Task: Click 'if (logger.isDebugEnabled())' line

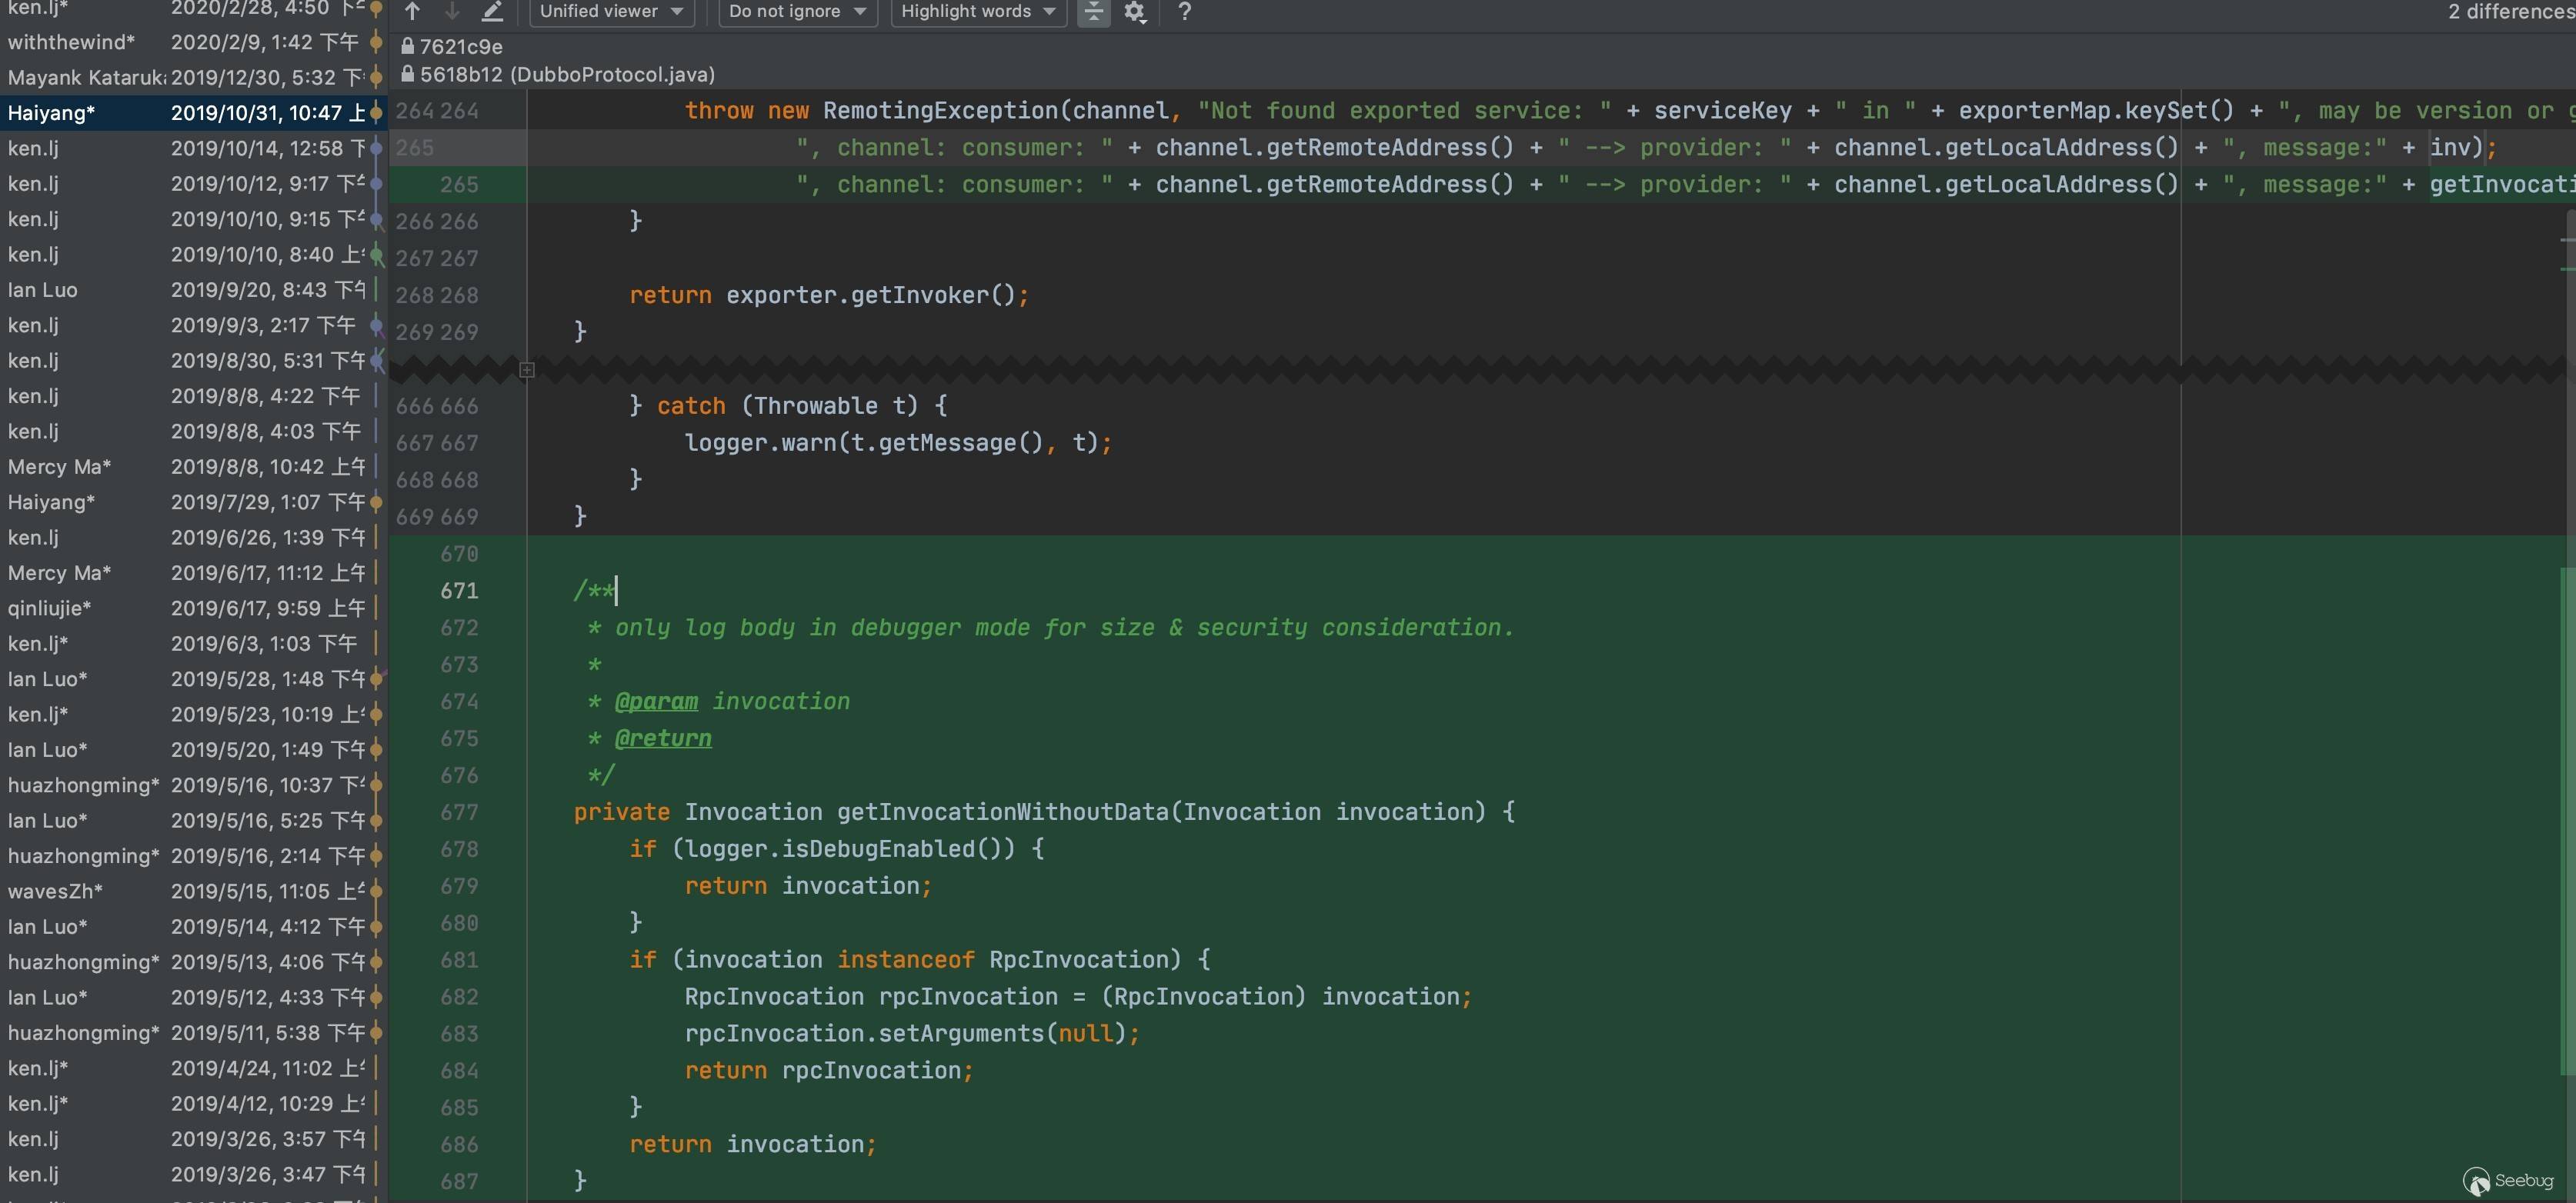Action: pyautogui.click(x=837, y=849)
